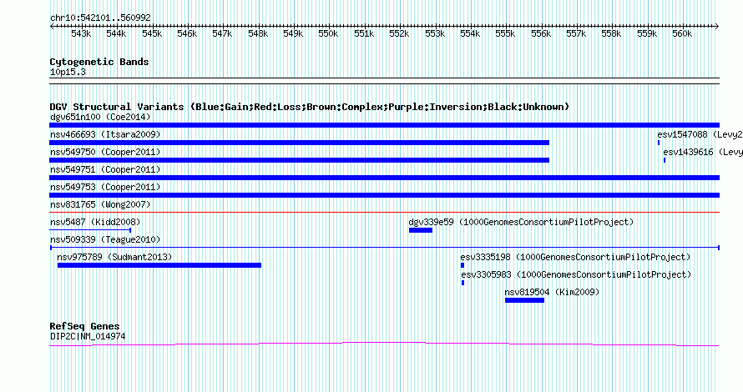Click the blue bar under nsv549753
The image size is (743, 392).
(x=384, y=195)
